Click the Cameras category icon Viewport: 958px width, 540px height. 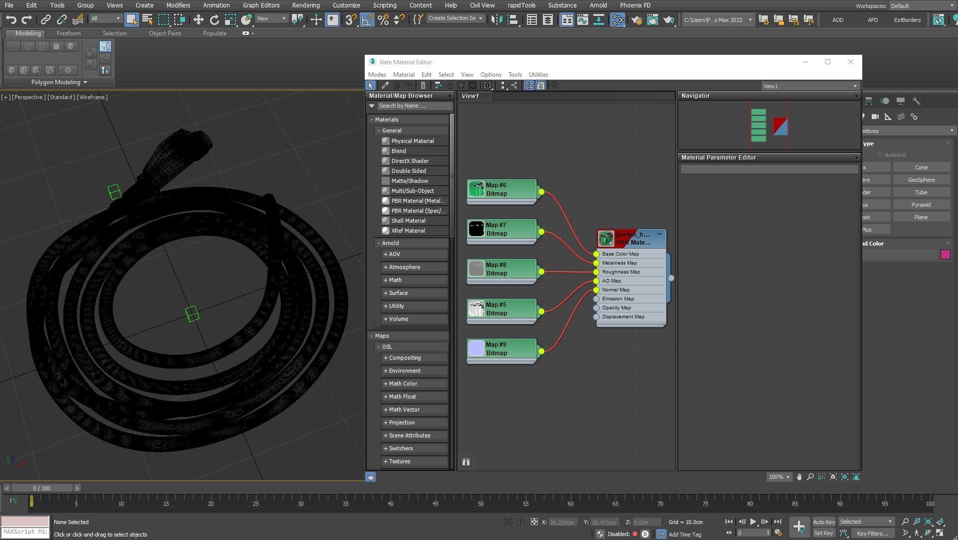click(x=875, y=117)
